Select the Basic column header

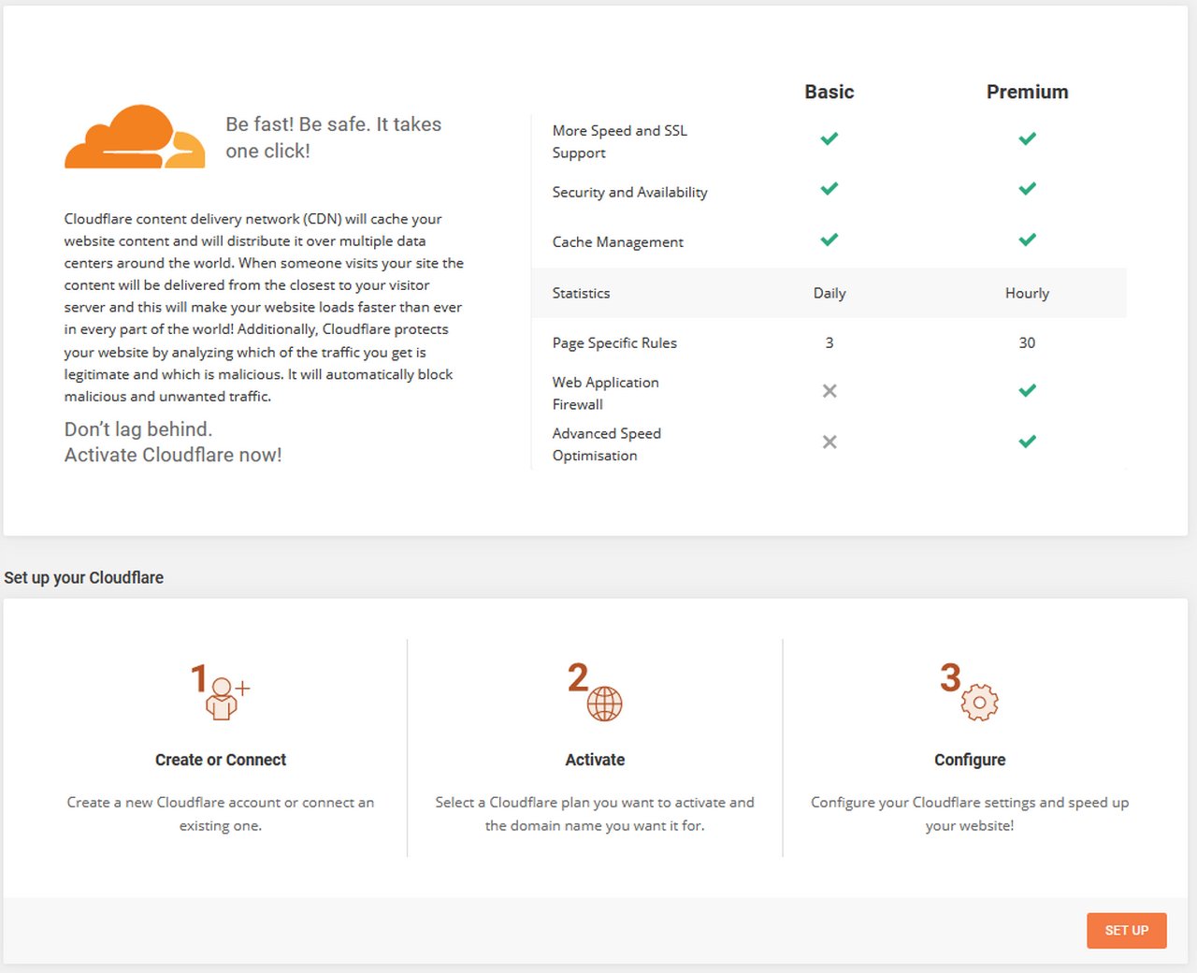click(x=829, y=92)
